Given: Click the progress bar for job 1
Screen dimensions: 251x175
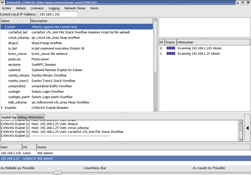Looking at the screenshot, I should 171,54.
